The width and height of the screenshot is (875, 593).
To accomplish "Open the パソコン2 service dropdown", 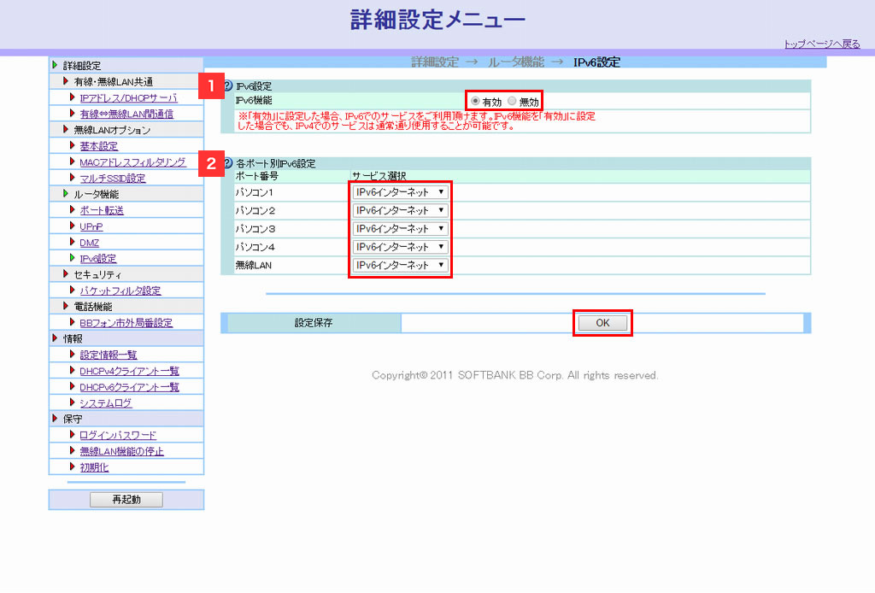I will point(401,210).
